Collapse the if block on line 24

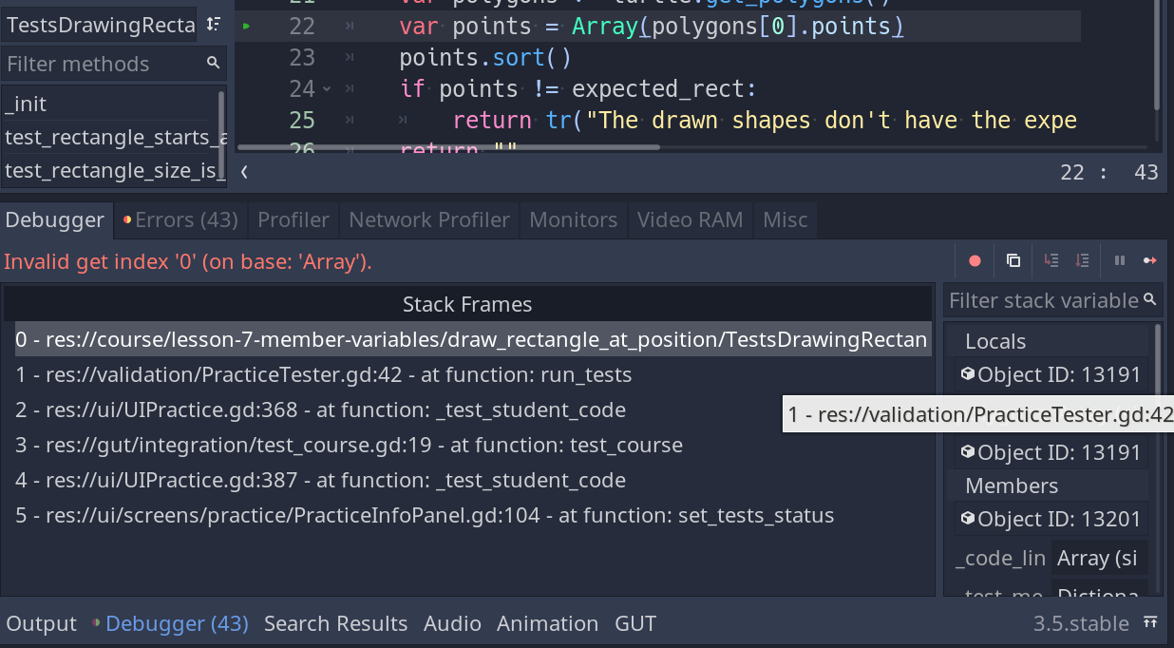(328, 88)
